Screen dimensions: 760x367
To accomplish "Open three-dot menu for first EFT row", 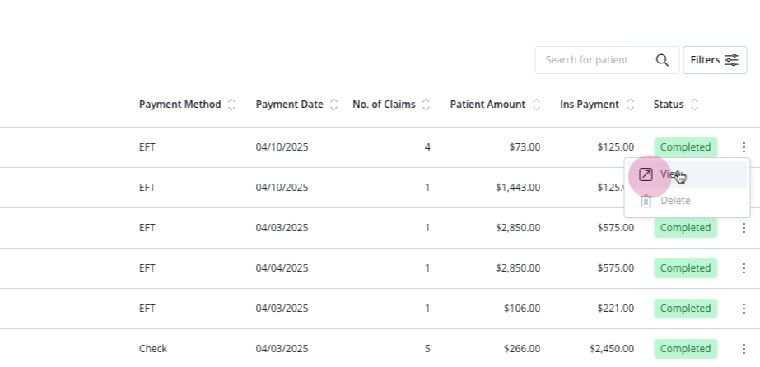I will (744, 147).
